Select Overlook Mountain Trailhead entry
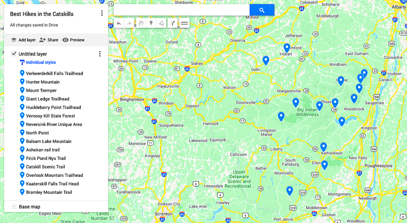 click(x=54, y=175)
